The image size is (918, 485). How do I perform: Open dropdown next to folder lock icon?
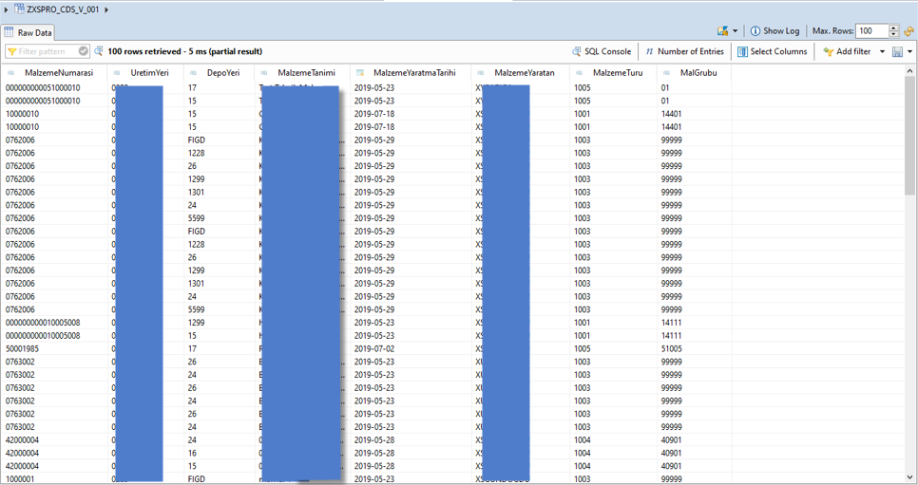[736, 31]
